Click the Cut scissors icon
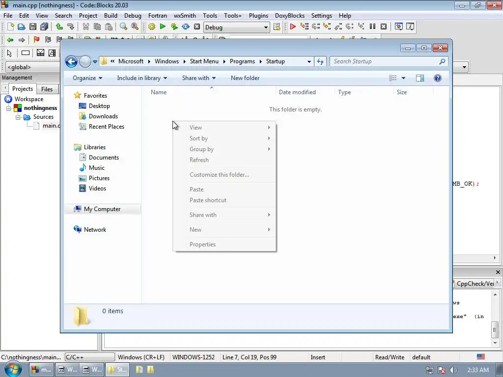The width and height of the screenshot is (503, 377). 85,27
